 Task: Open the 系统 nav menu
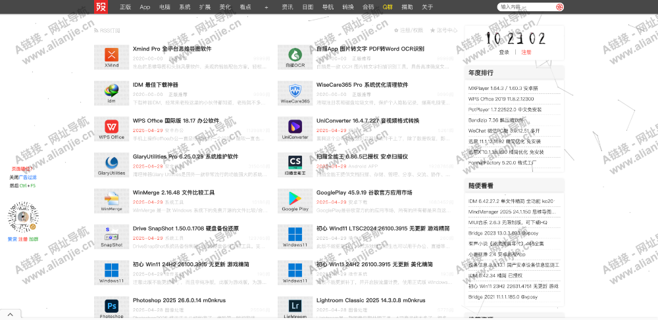[x=185, y=7]
